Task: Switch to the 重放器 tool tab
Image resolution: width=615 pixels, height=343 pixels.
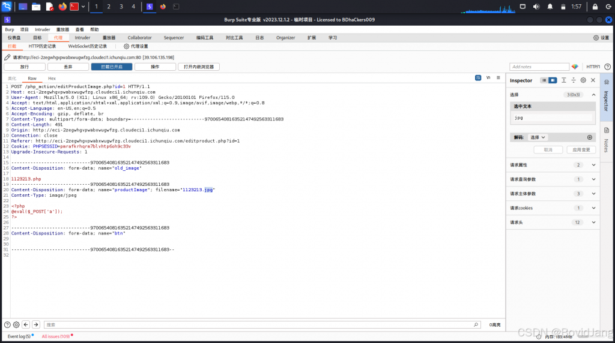Action: click(109, 38)
